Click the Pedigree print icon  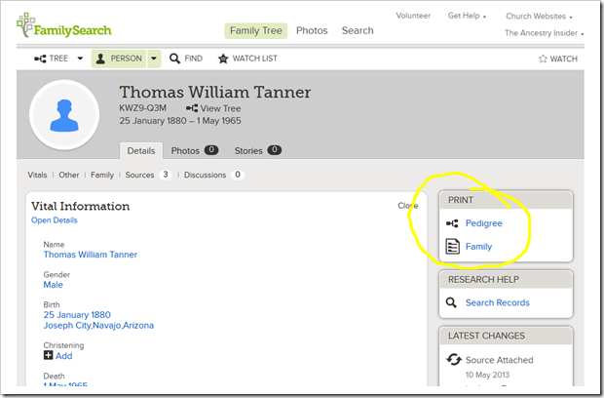tap(452, 223)
